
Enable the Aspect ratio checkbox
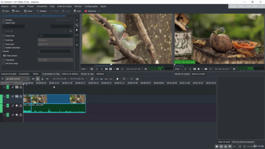tap(4, 23)
